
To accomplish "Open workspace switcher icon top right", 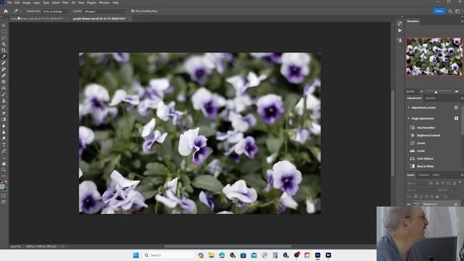I will [457, 12].
